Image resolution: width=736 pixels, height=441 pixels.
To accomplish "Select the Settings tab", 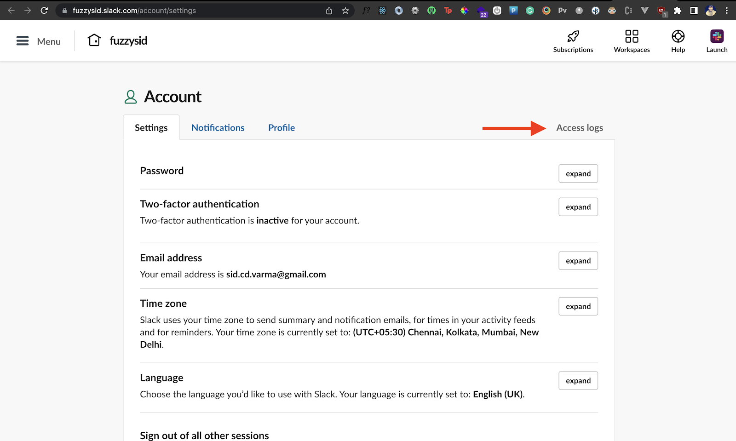I will coord(151,128).
